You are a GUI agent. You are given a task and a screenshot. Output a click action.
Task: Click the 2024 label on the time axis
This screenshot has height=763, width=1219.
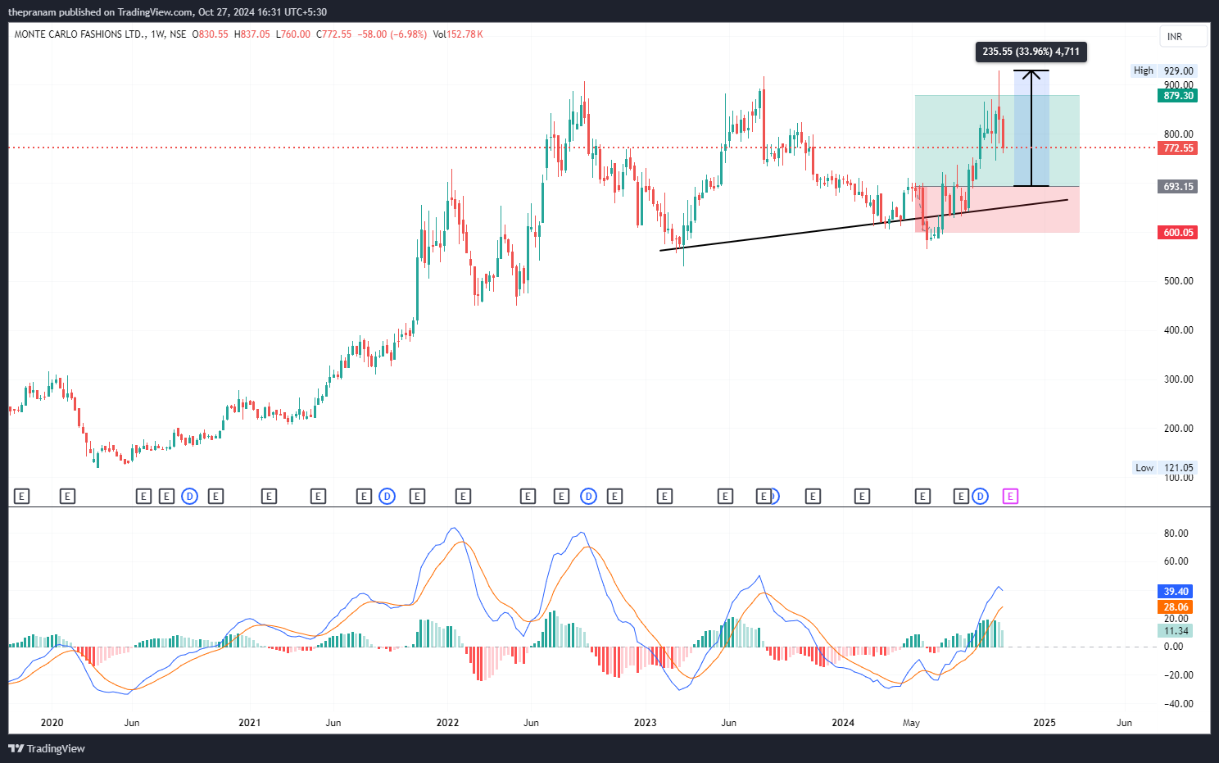pos(843,723)
